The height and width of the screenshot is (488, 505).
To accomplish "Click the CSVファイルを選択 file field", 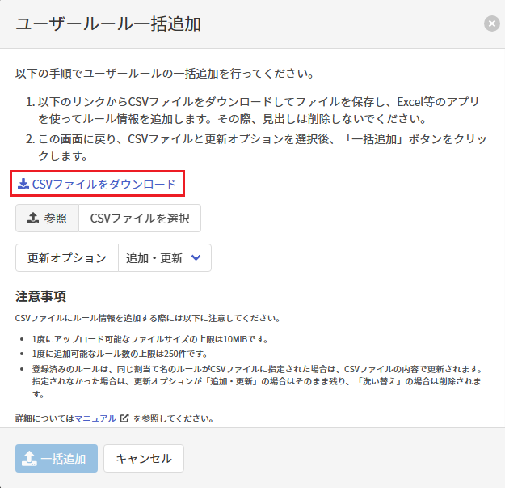I will coord(139,219).
